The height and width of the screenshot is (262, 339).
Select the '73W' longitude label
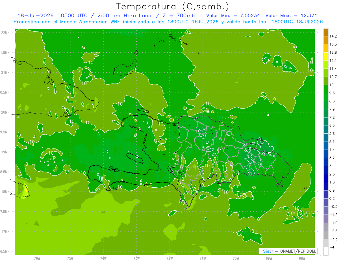coord(136,258)
